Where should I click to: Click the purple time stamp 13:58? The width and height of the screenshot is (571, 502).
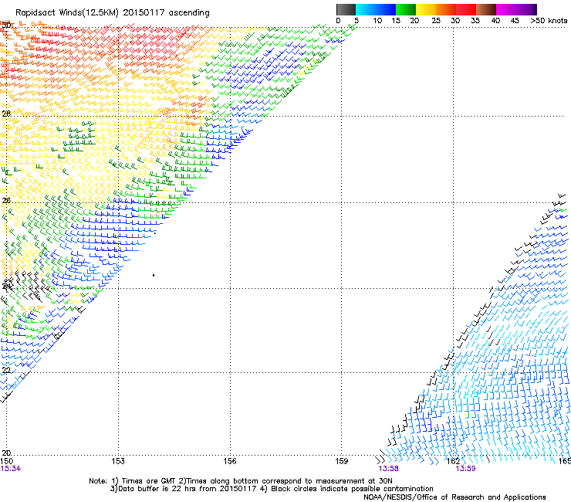tap(388, 469)
